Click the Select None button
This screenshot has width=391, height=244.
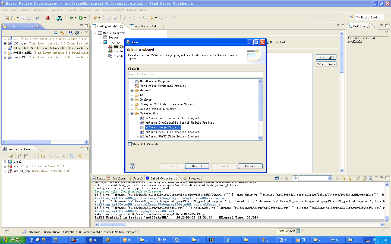click(326, 64)
